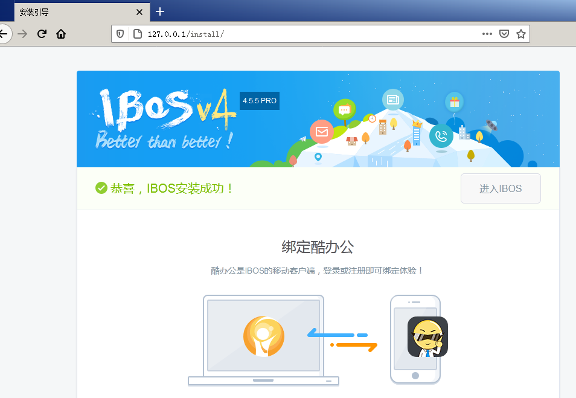Show site information page icon
This screenshot has width=576, height=398.
point(138,34)
